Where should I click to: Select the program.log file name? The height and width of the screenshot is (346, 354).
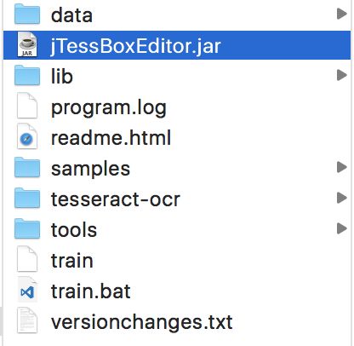pos(109,108)
